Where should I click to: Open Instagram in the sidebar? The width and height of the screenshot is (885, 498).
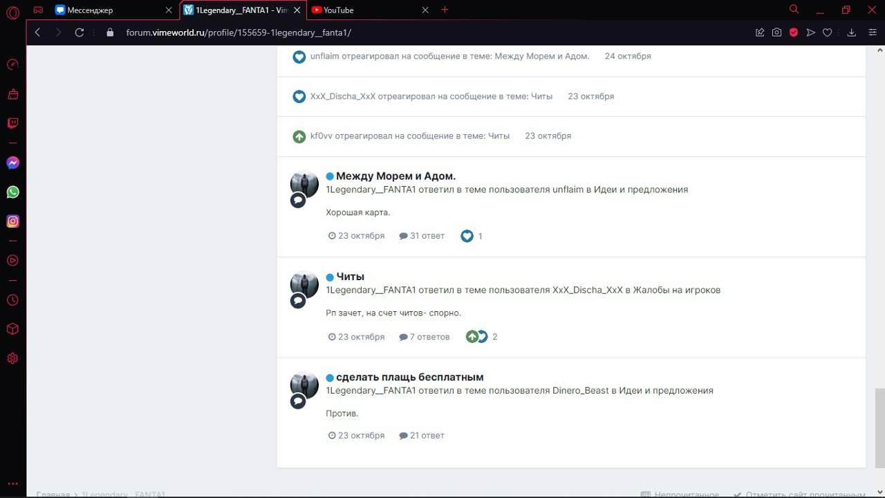click(12, 221)
